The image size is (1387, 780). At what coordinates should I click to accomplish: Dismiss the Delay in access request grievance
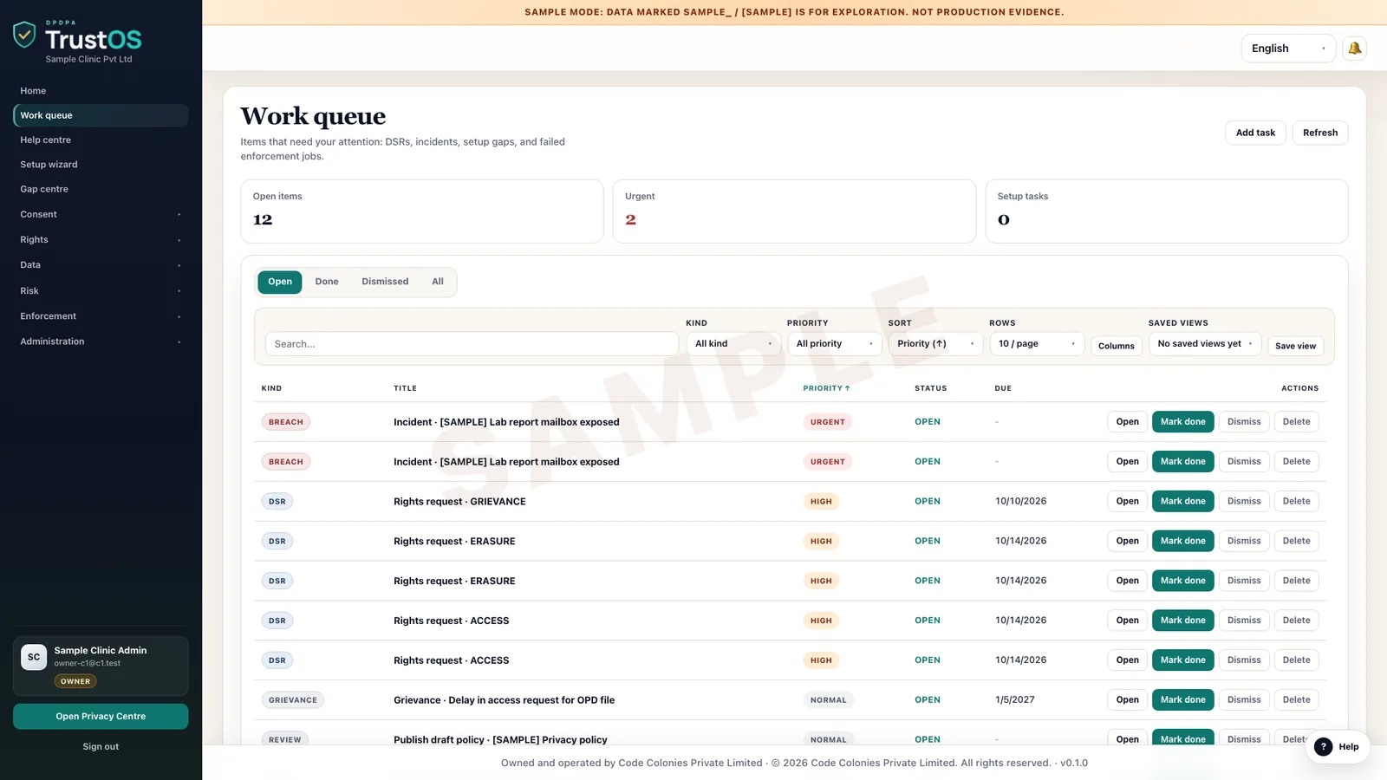pyautogui.click(x=1244, y=700)
